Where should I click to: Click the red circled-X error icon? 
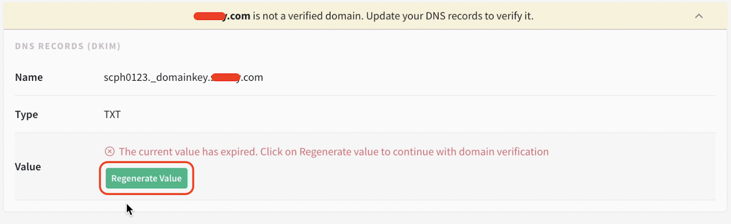click(x=110, y=151)
